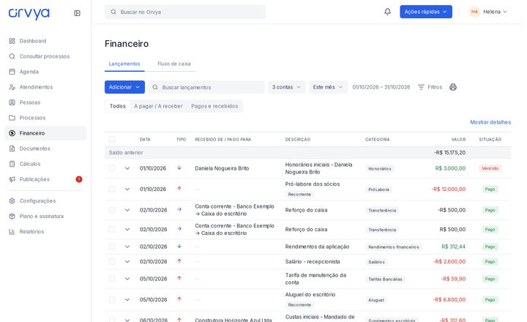
Task: Switch to the Lançamentos tab
Action: (124, 64)
